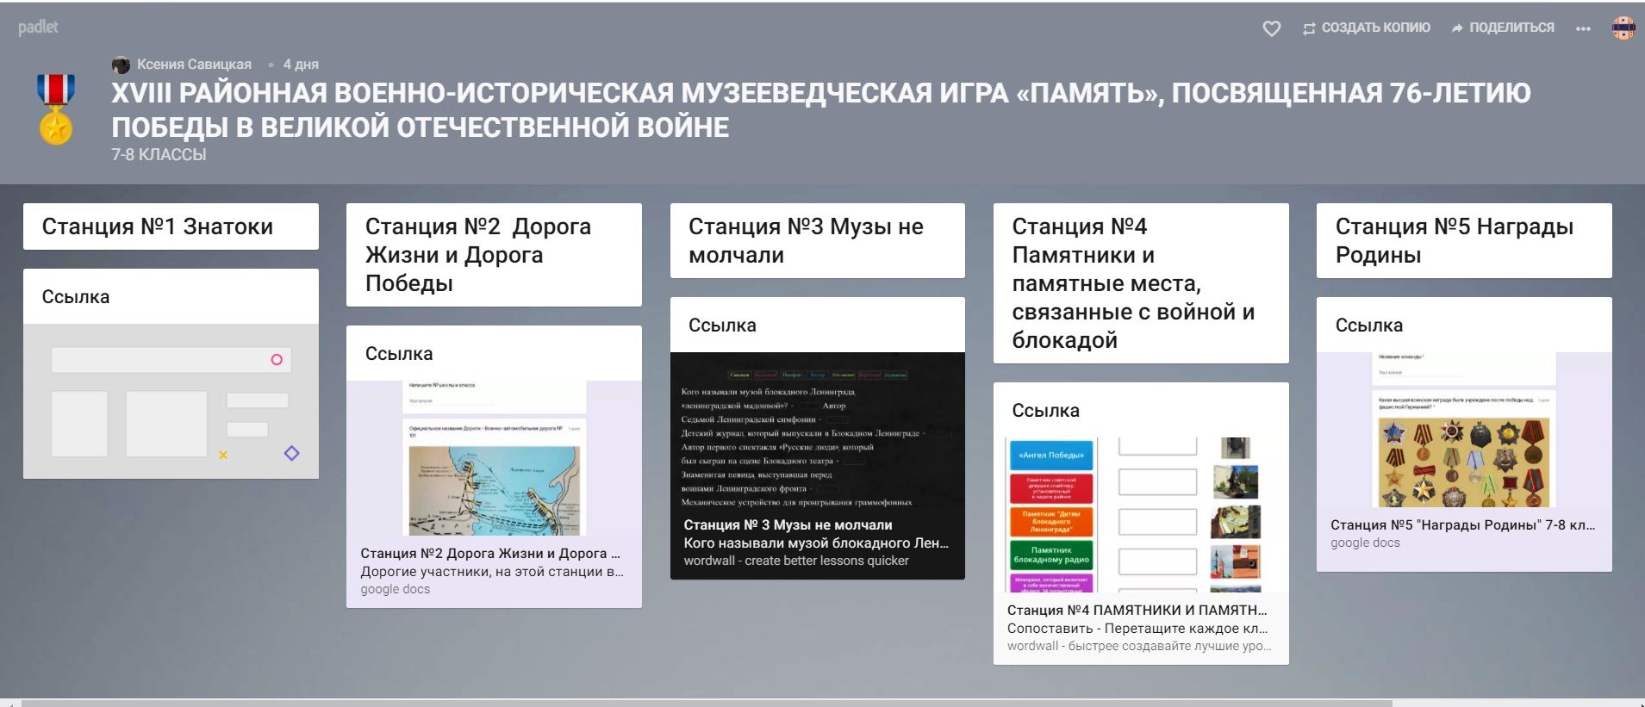Click СОЗДАТЬ КОПИЮ to remake the padlet

[1367, 28]
